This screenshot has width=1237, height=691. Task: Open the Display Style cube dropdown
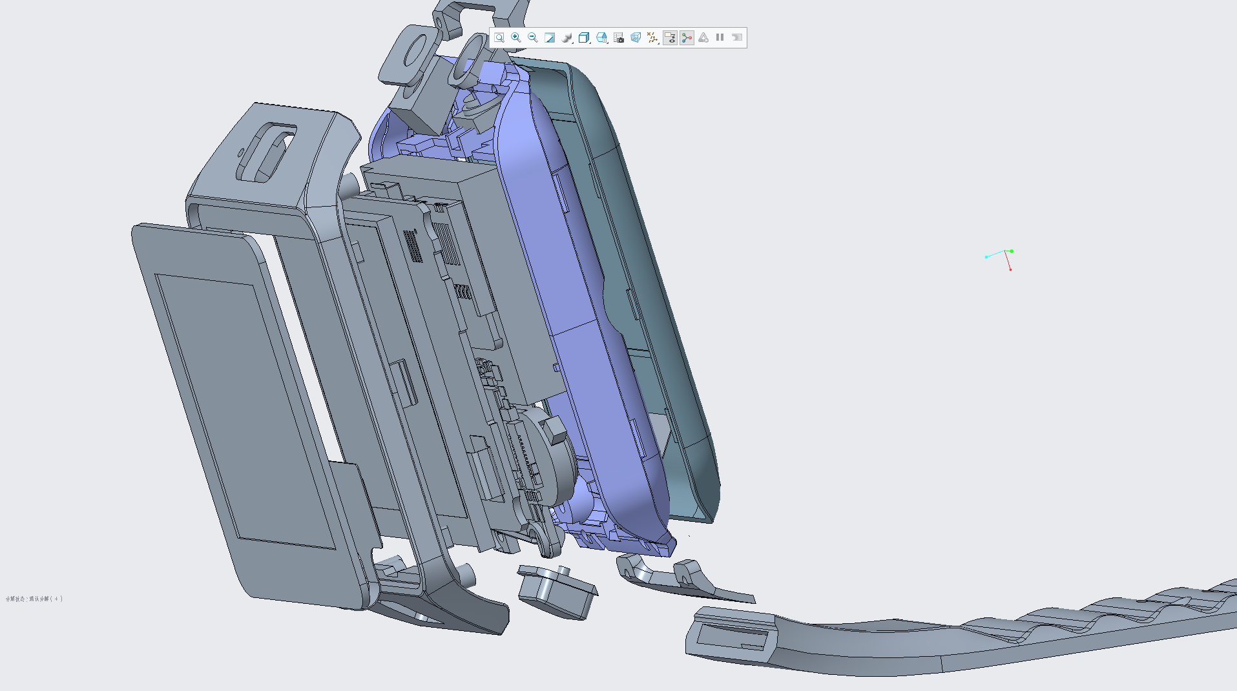[584, 37]
